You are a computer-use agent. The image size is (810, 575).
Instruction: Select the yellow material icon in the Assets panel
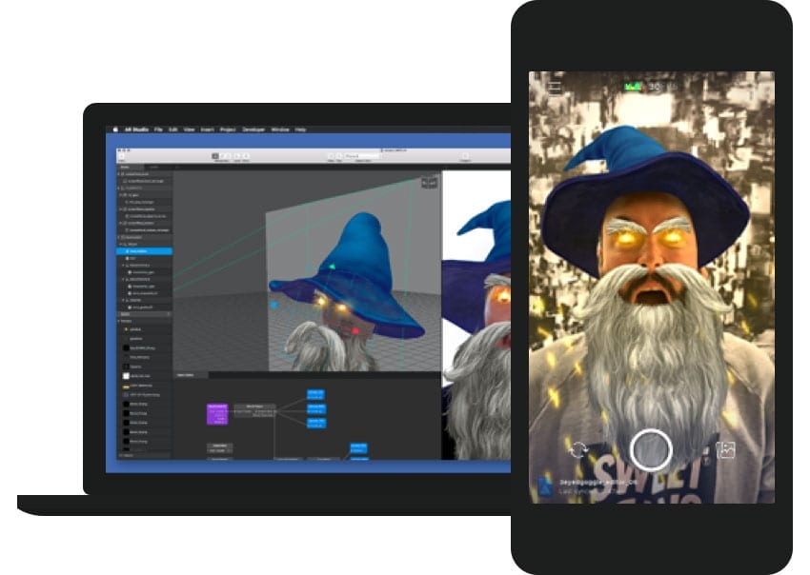tap(126, 328)
